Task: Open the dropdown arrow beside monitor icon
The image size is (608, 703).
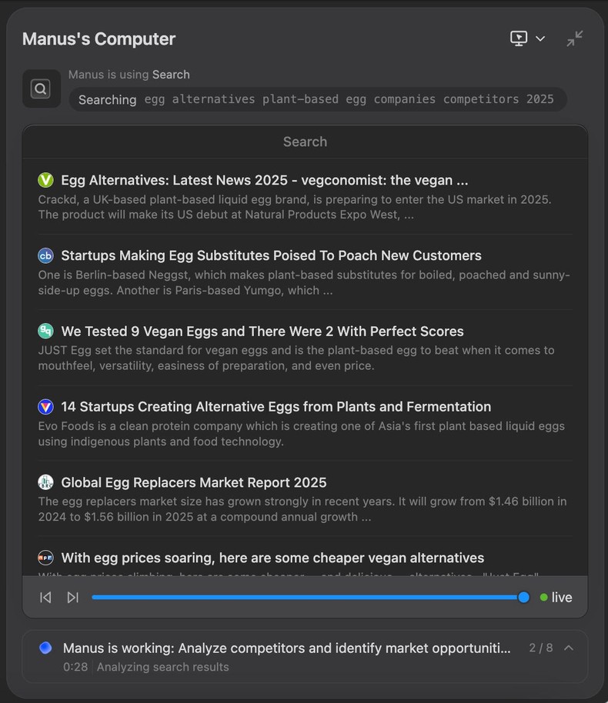Action: point(540,39)
